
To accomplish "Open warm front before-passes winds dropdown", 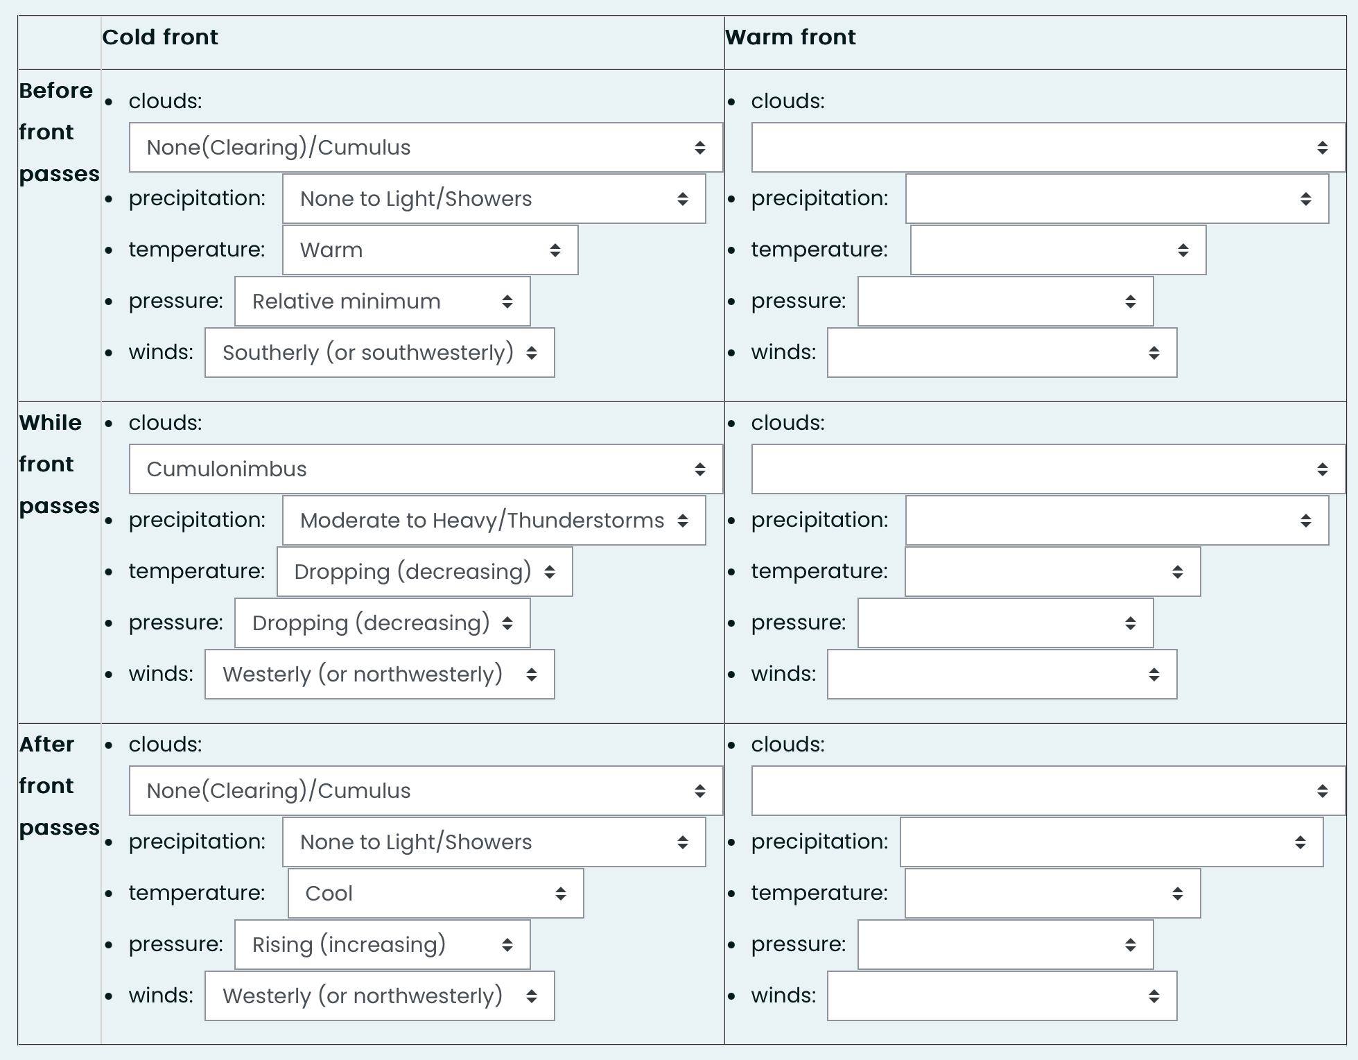I will pyautogui.click(x=1002, y=353).
